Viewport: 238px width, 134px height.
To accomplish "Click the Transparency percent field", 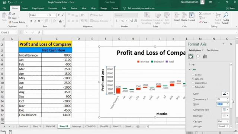I will (221, 99).
